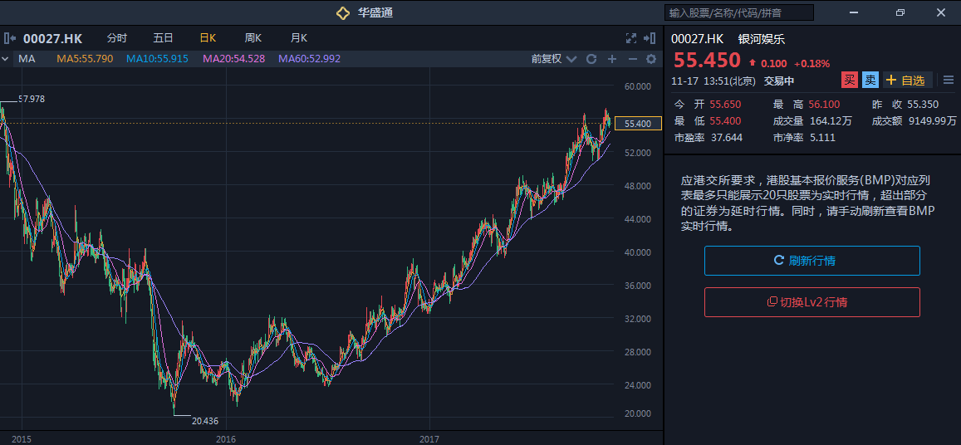Click the 切换Lv2行情 button
Screen dimensions: 961x445
(x=811, y=302)
